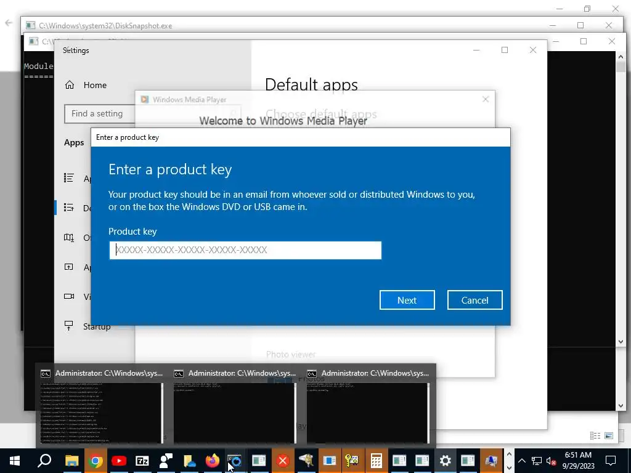Cancel the product key dialog

[x=474, y=300]
